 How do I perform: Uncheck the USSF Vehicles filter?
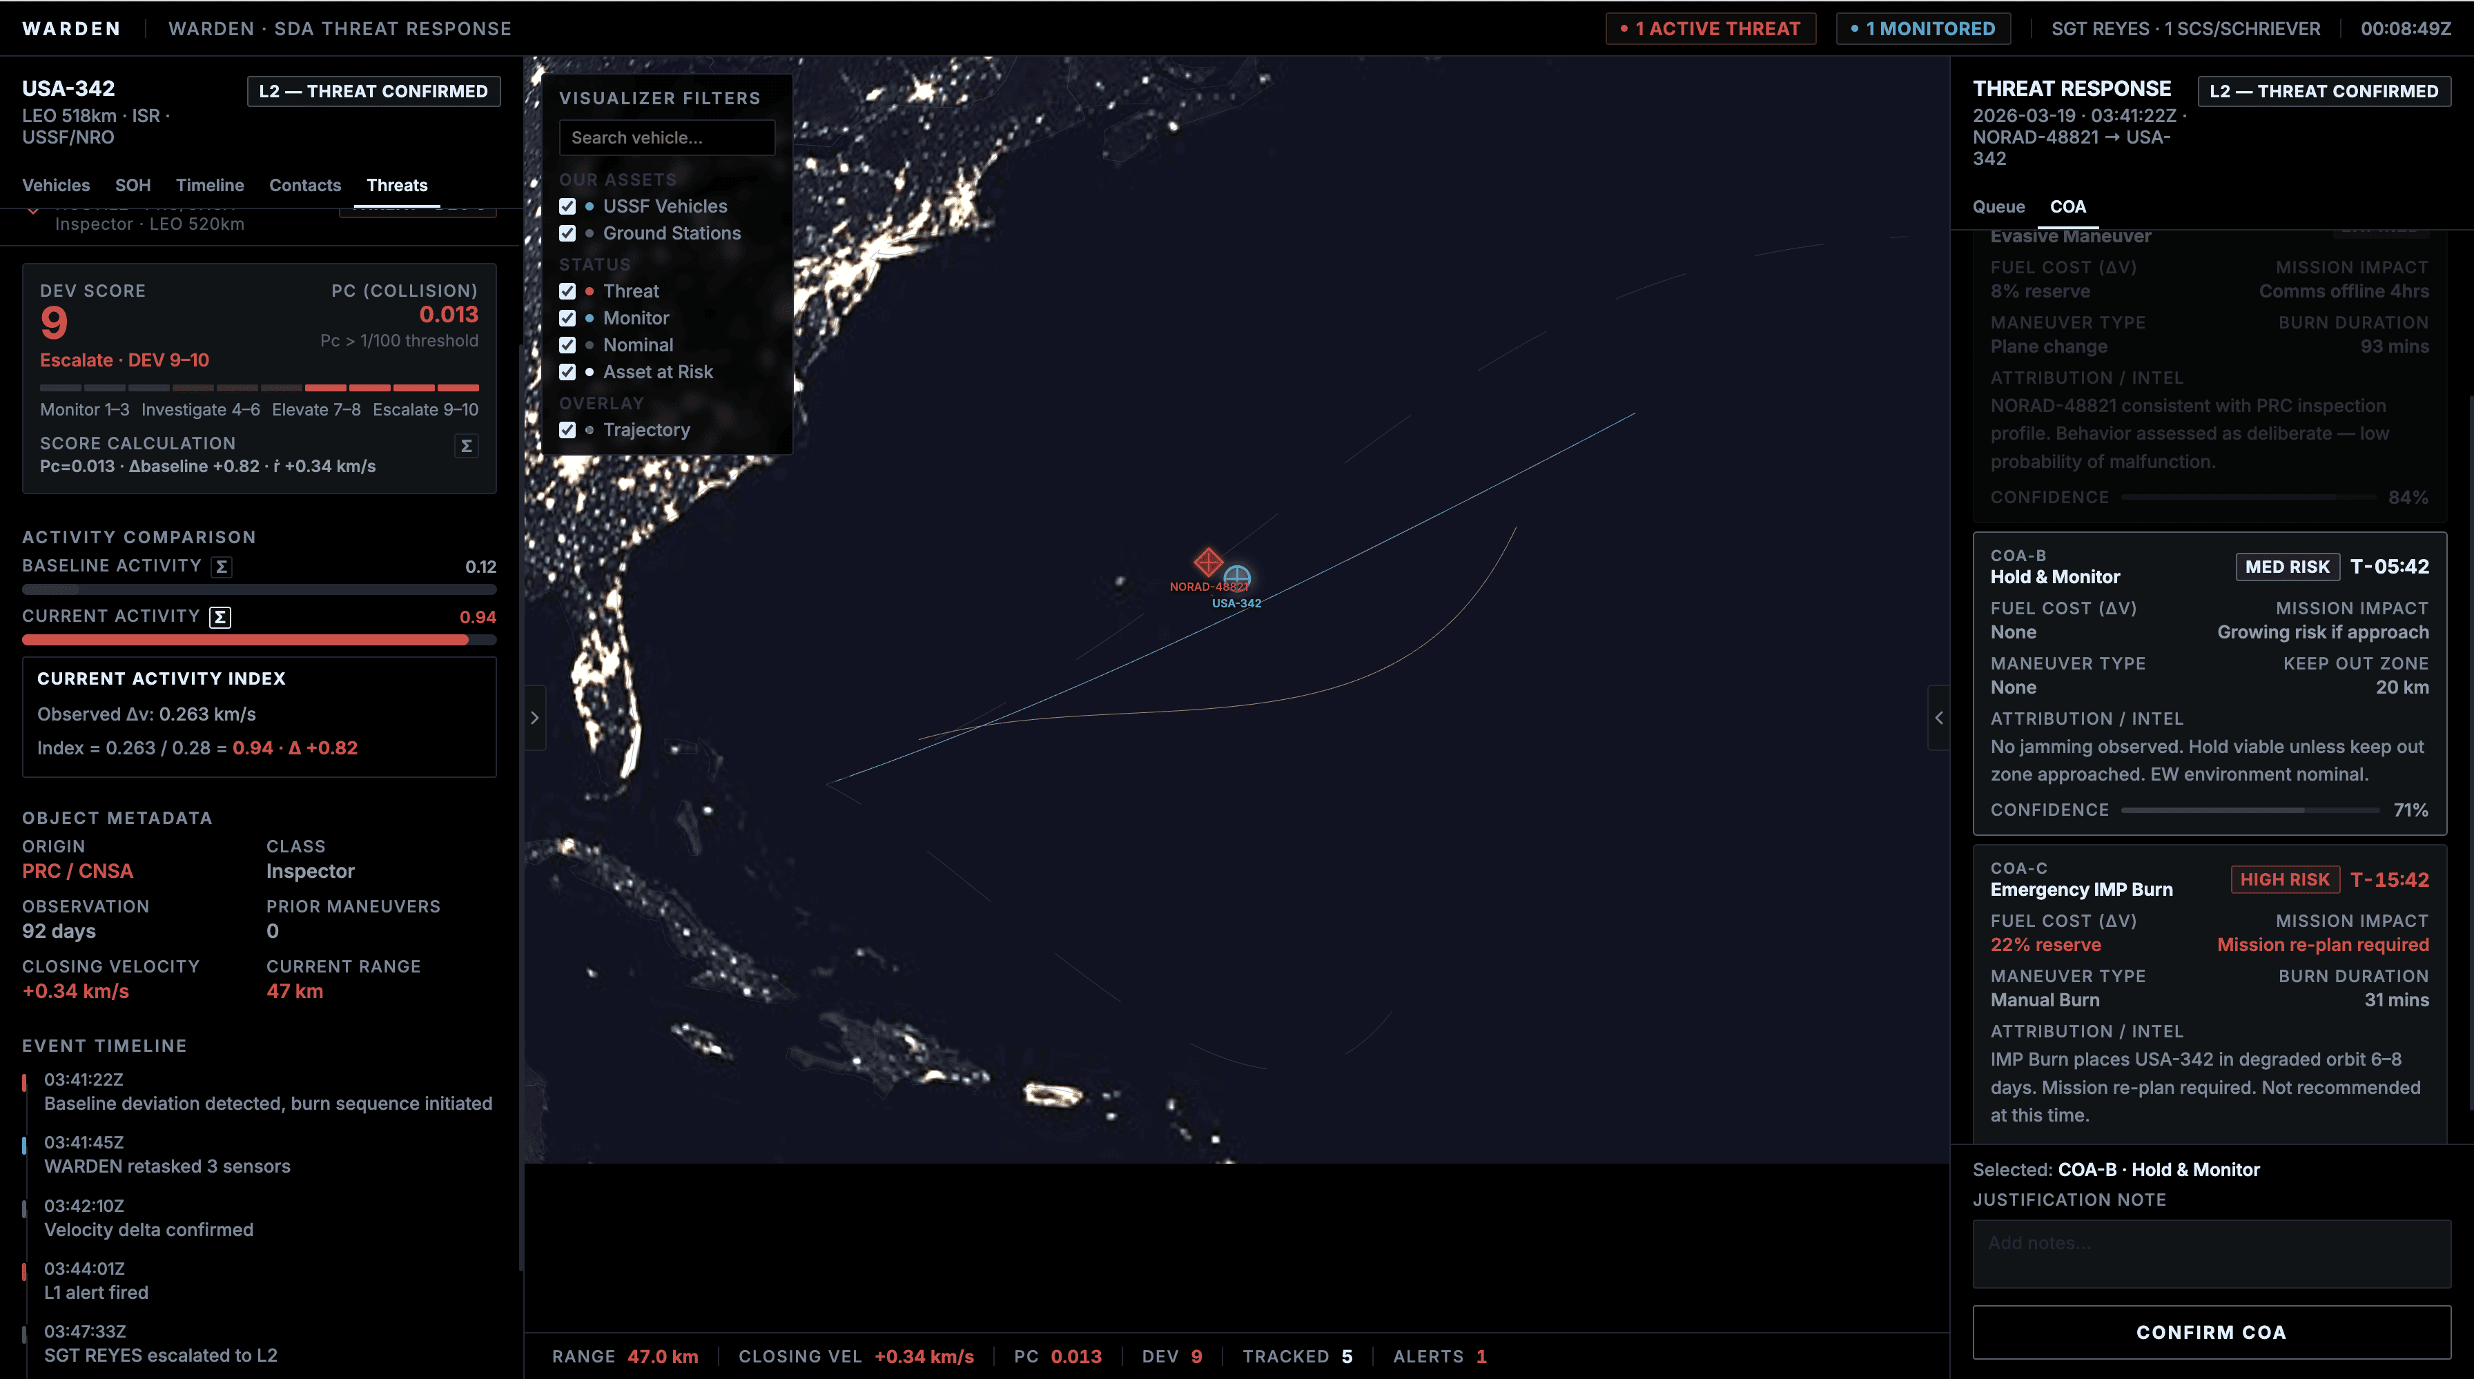[567, 206]
